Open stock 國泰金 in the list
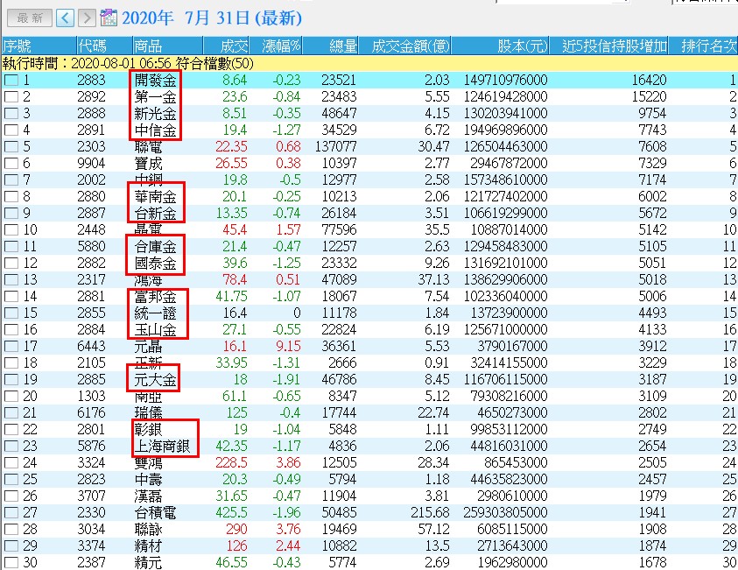 pos(156,263)
